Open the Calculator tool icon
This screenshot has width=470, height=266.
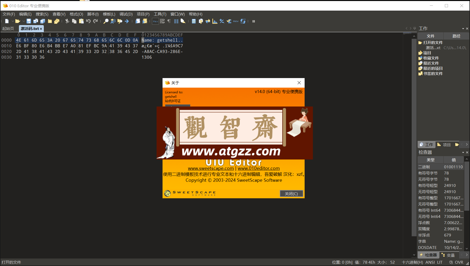[x=194, y=21]
